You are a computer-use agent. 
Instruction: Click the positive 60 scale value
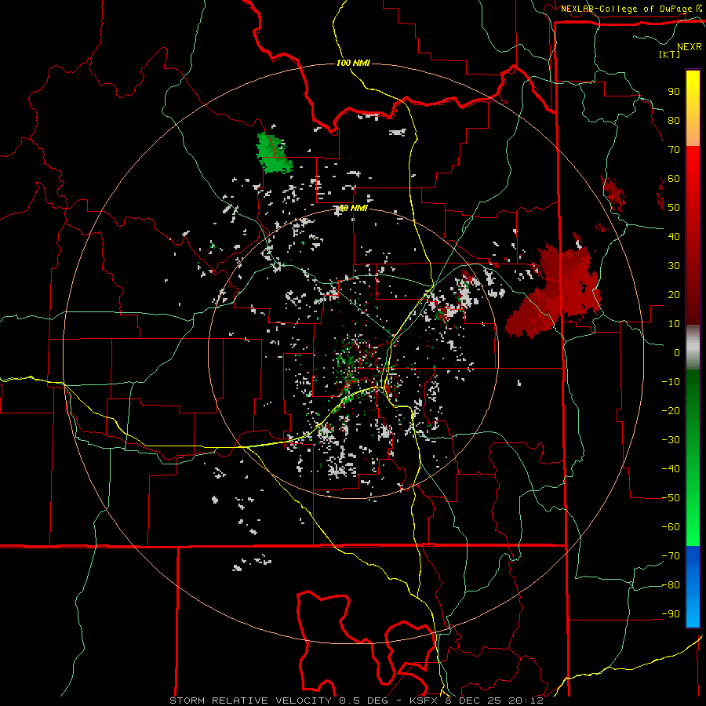pos(674,179)
